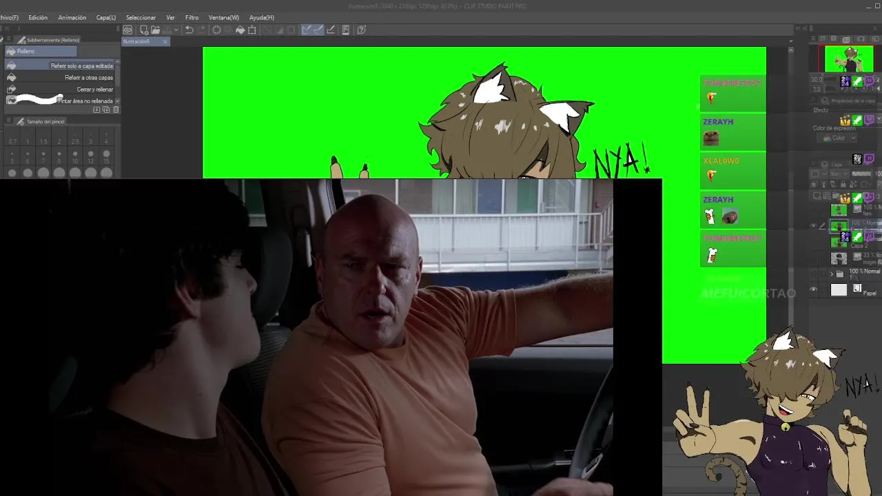Open the Clip Studio help icon
The width and height of the screenshot is (882, 496).
click(361, 30)
